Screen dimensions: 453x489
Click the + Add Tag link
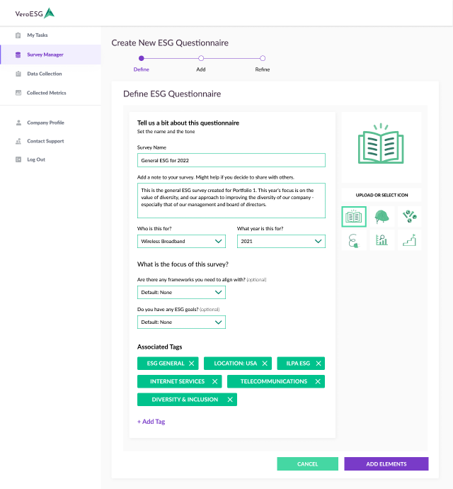pos(151,422)
